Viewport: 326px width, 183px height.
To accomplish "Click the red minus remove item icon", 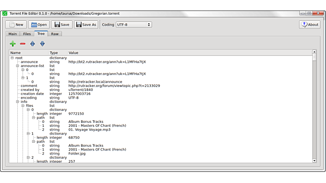I will click(23, 44).
